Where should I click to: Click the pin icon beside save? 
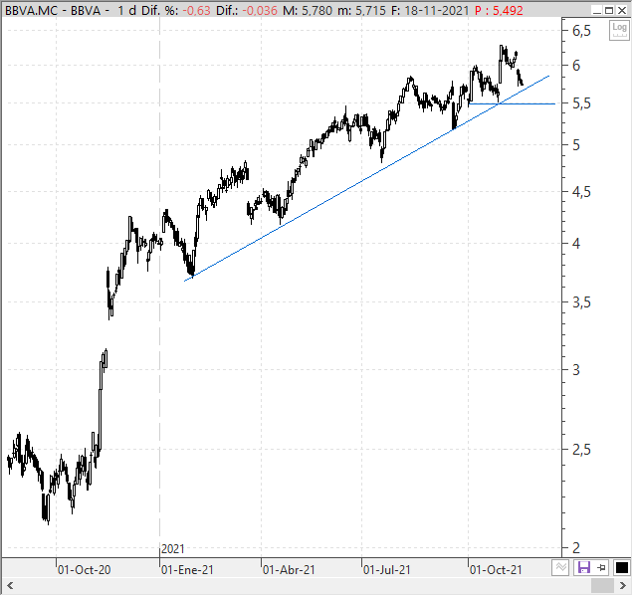pyautogui.click(x=602, y=568)
